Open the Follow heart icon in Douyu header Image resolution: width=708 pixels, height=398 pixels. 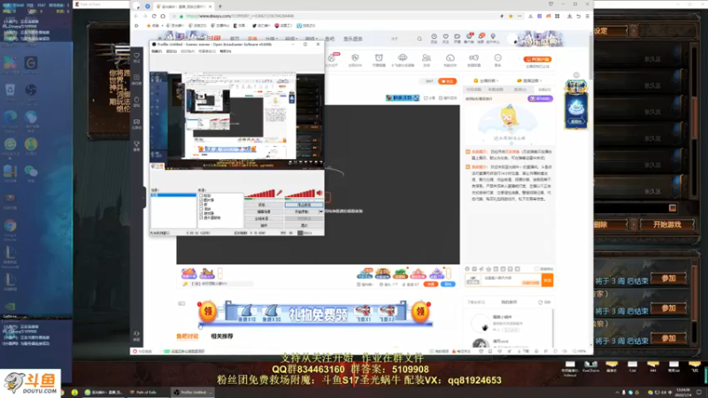pos(446,38)
